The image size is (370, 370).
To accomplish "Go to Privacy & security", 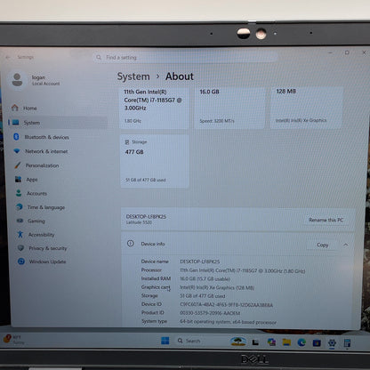I will (x=43, y=248).
